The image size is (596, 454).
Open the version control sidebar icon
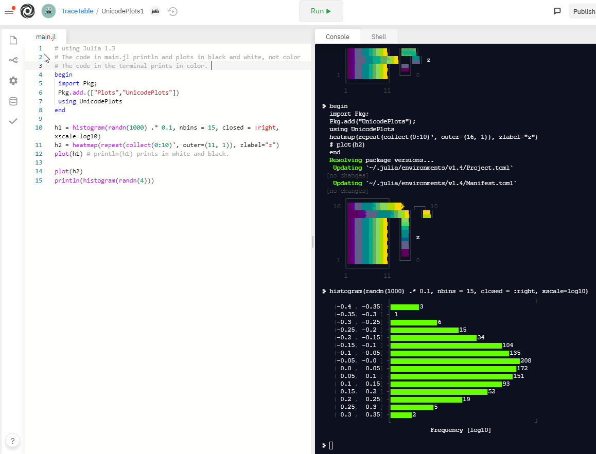(x=13, y=60)
